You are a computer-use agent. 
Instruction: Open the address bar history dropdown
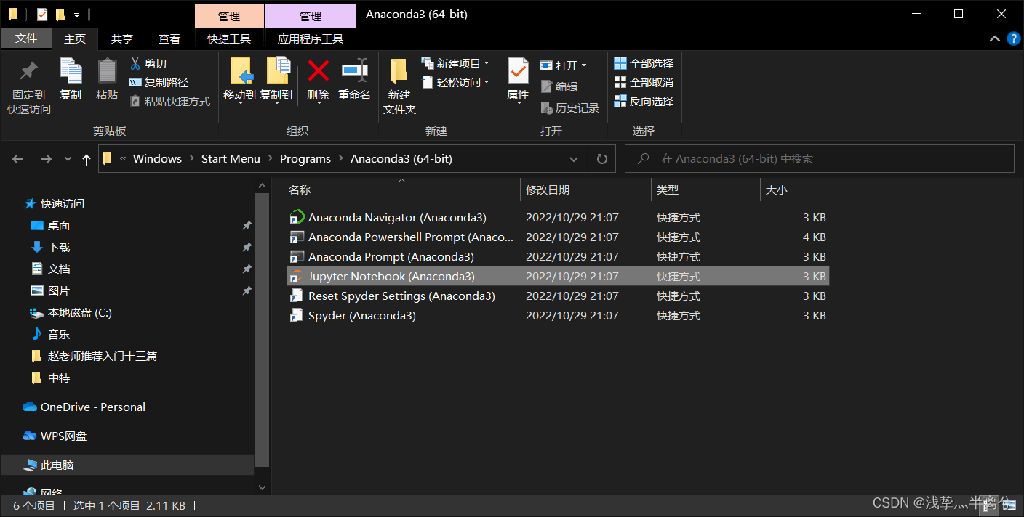pos(574,158)
